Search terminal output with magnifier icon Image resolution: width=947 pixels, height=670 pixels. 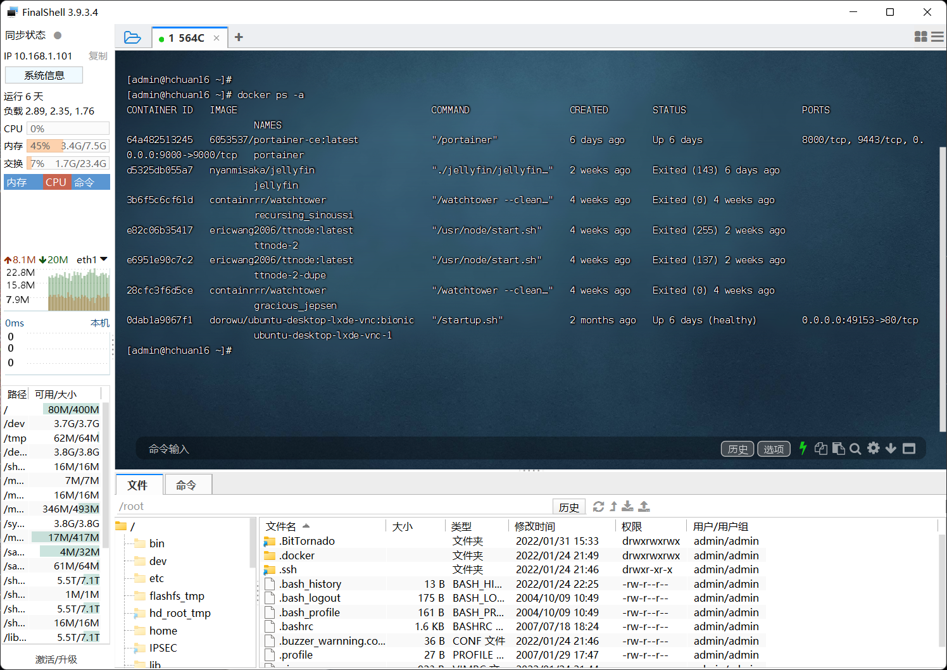[855, 449]
